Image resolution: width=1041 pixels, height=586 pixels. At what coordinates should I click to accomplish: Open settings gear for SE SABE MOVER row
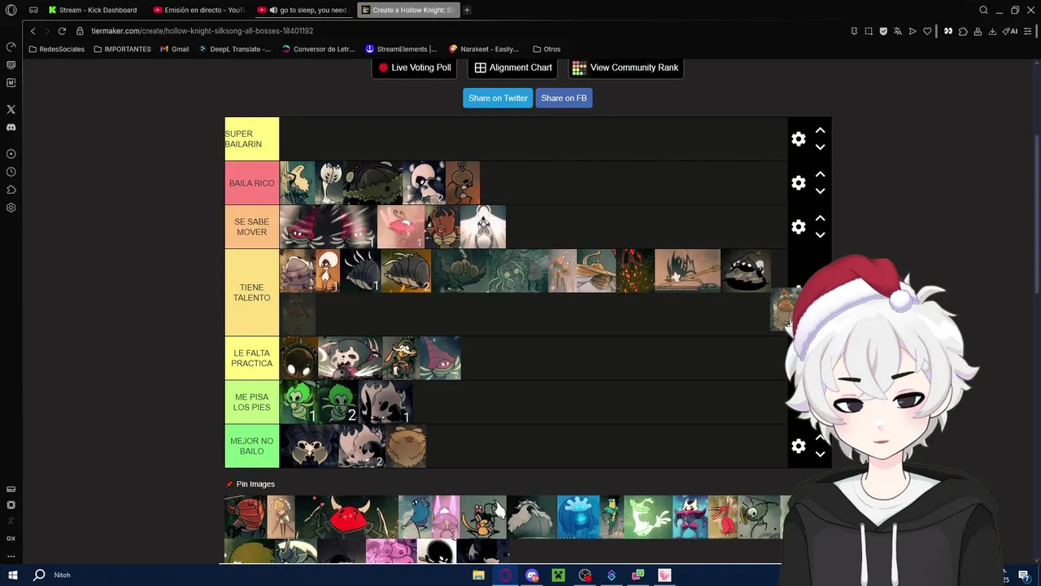pyautogui.click(x=799, y=227)
